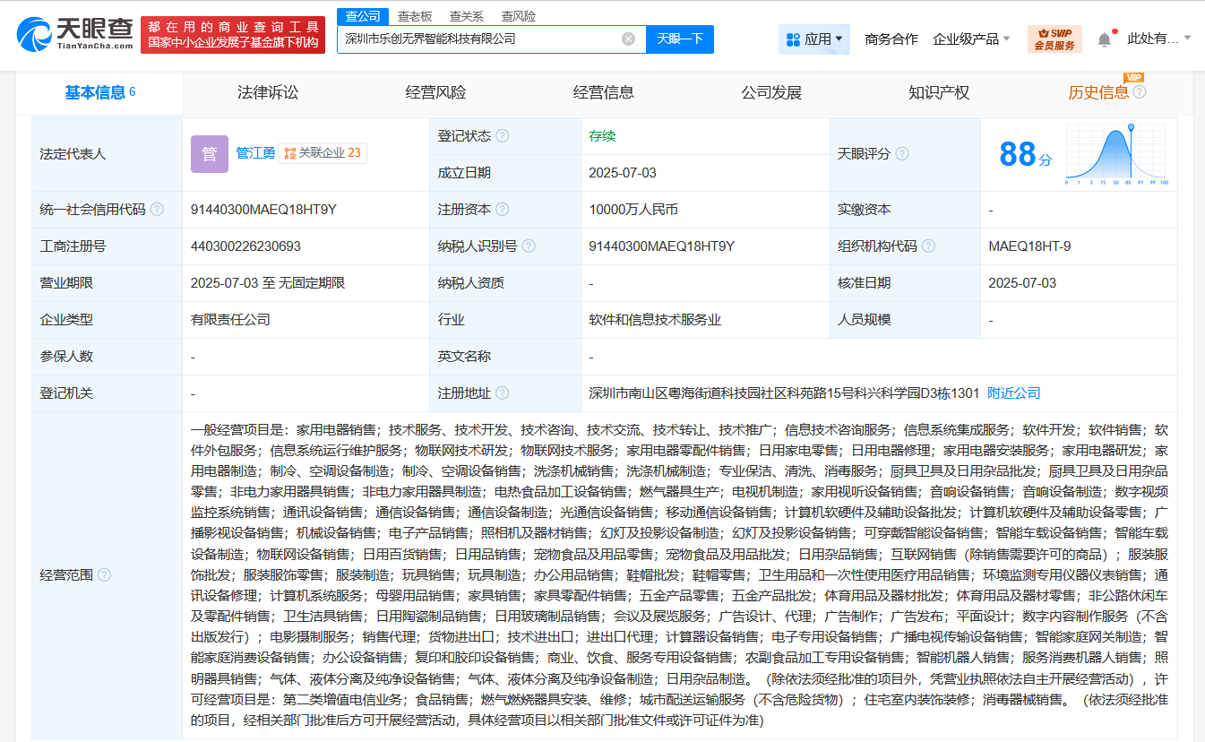Click help icon next to 登记状态
Screen dimensions: 1205x742
pos(502,136)
